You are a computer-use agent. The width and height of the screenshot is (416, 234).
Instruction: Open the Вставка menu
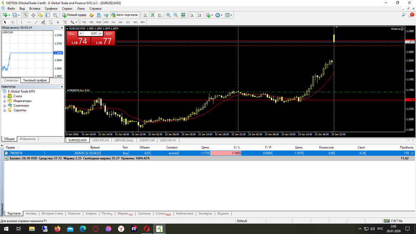point(35,8)
